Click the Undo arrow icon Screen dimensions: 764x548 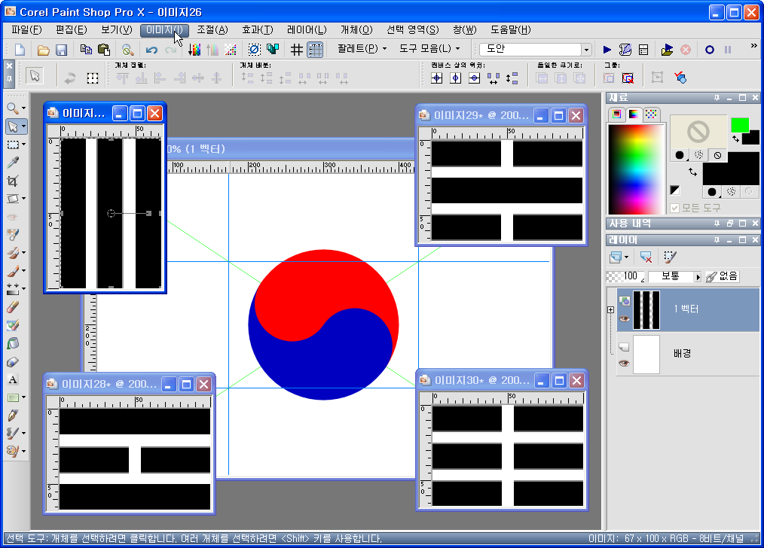(x=151, y=50)
